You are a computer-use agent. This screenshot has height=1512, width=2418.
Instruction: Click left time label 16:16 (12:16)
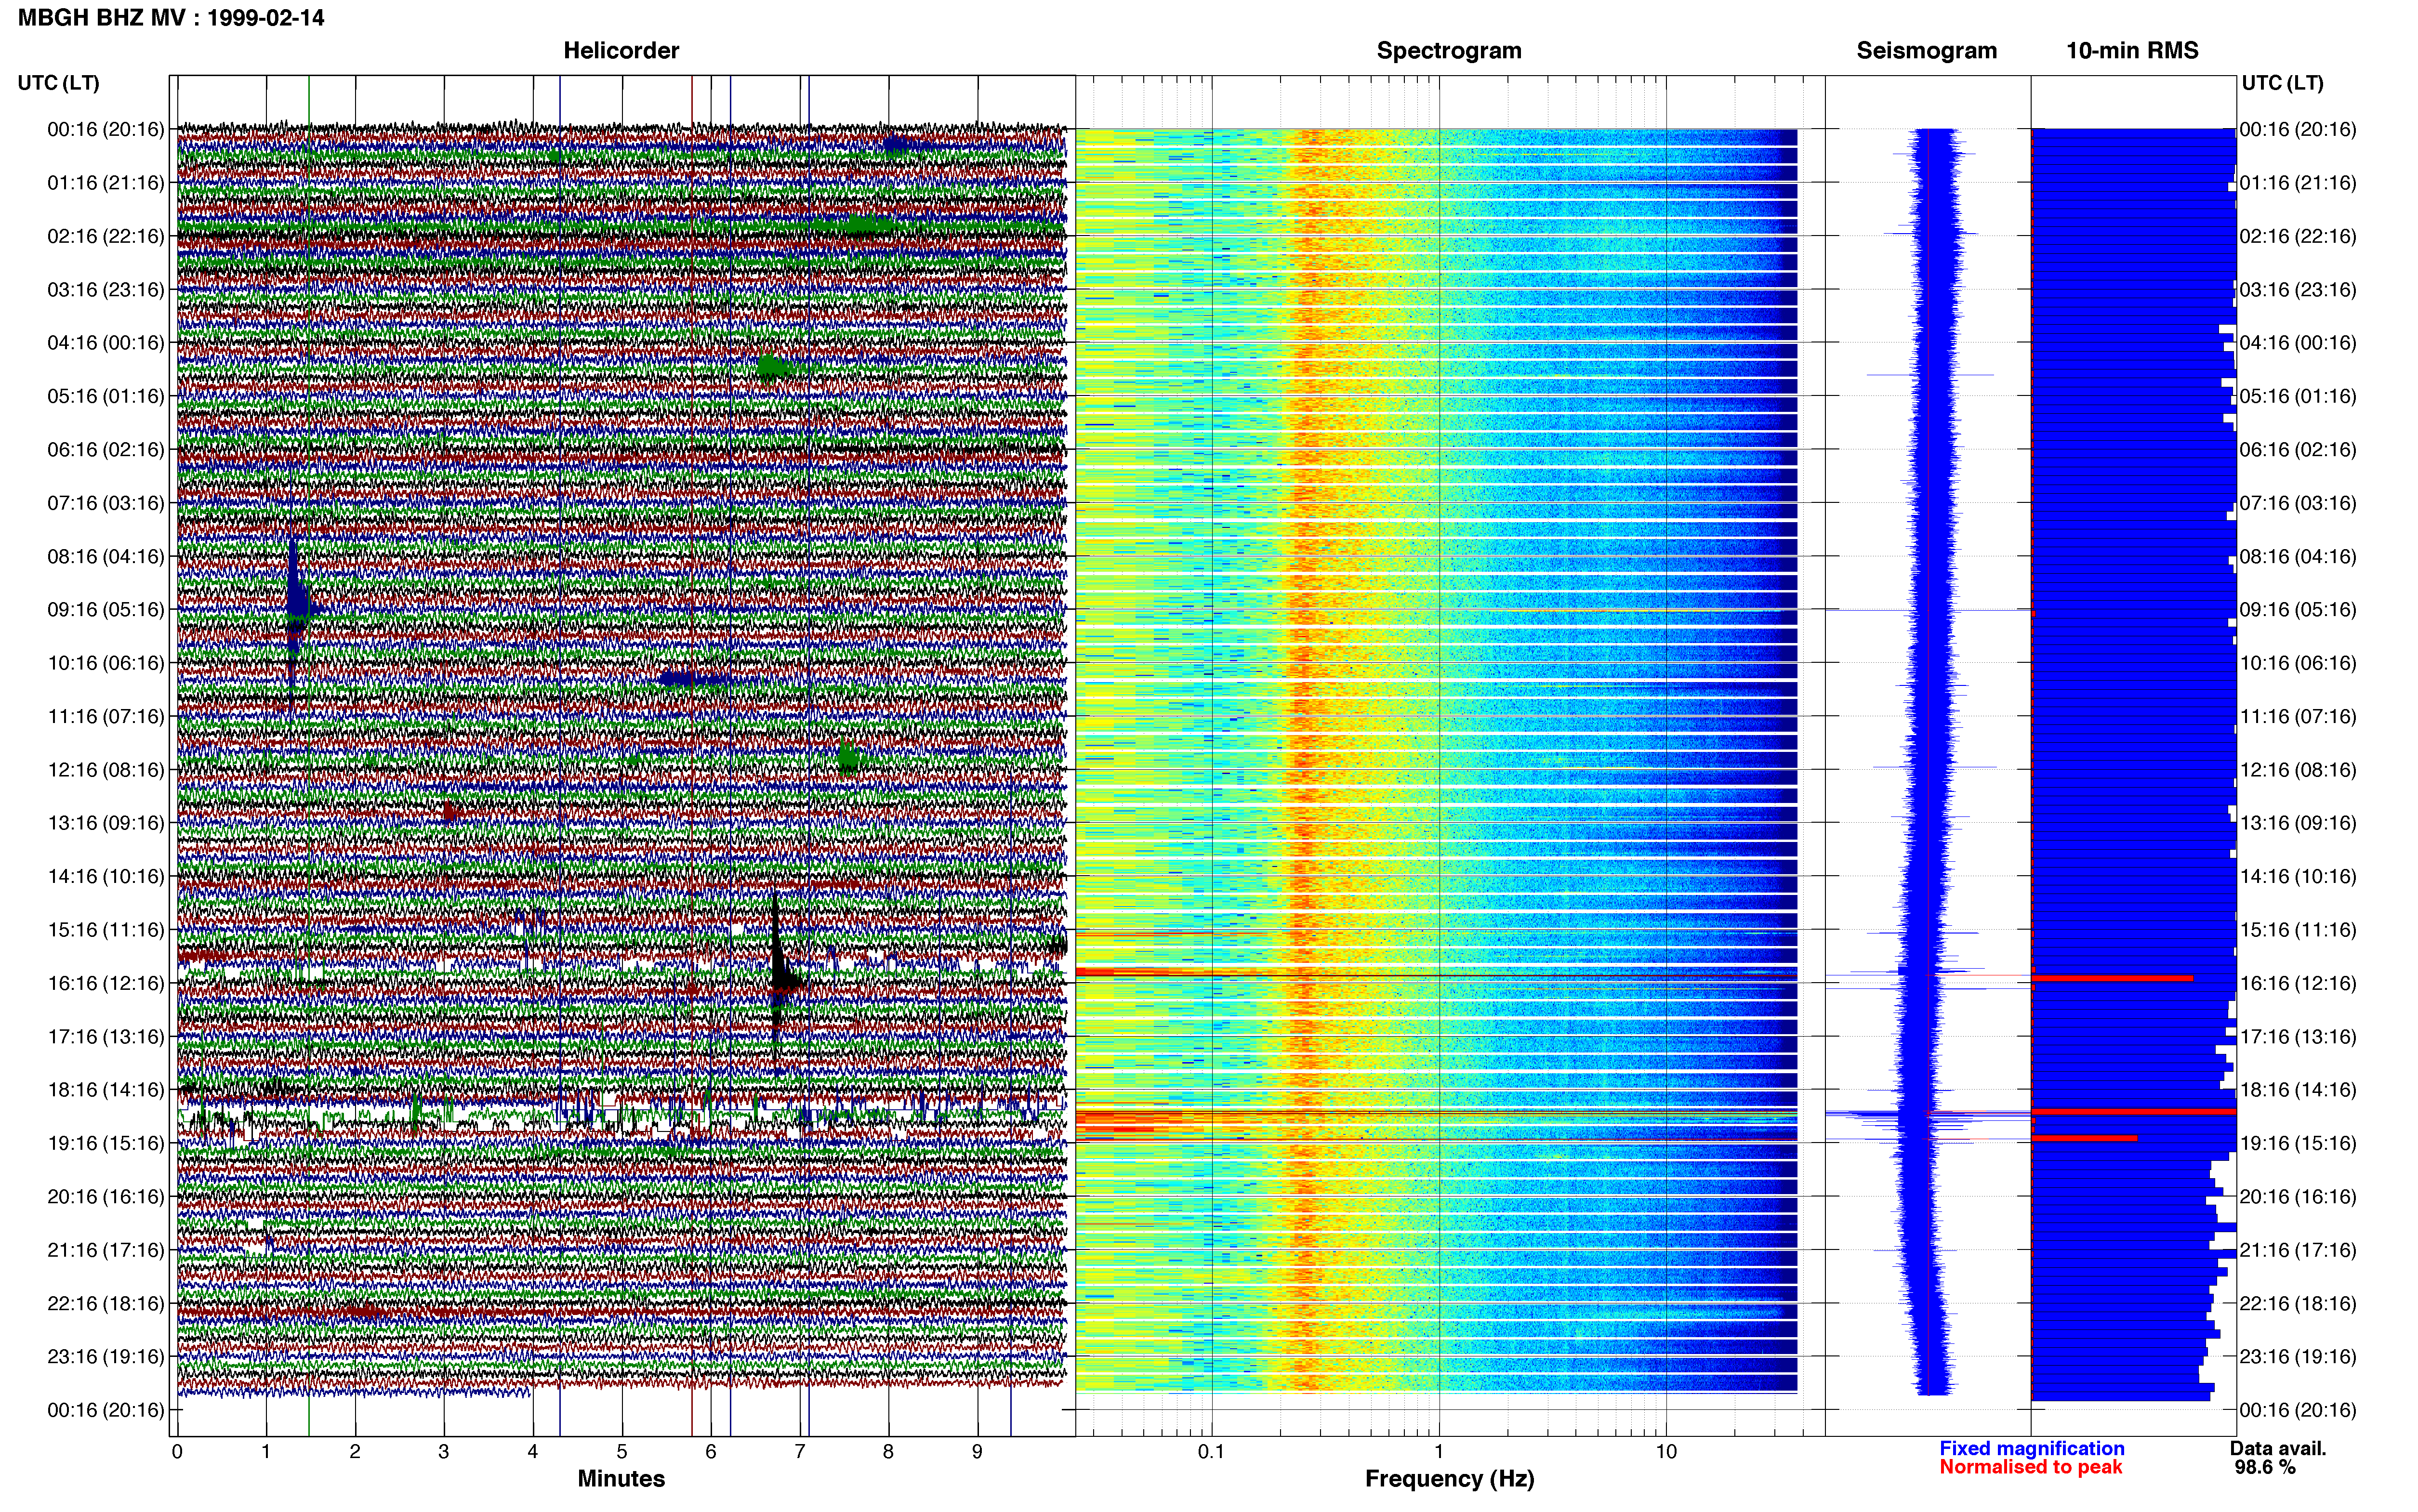106,983
